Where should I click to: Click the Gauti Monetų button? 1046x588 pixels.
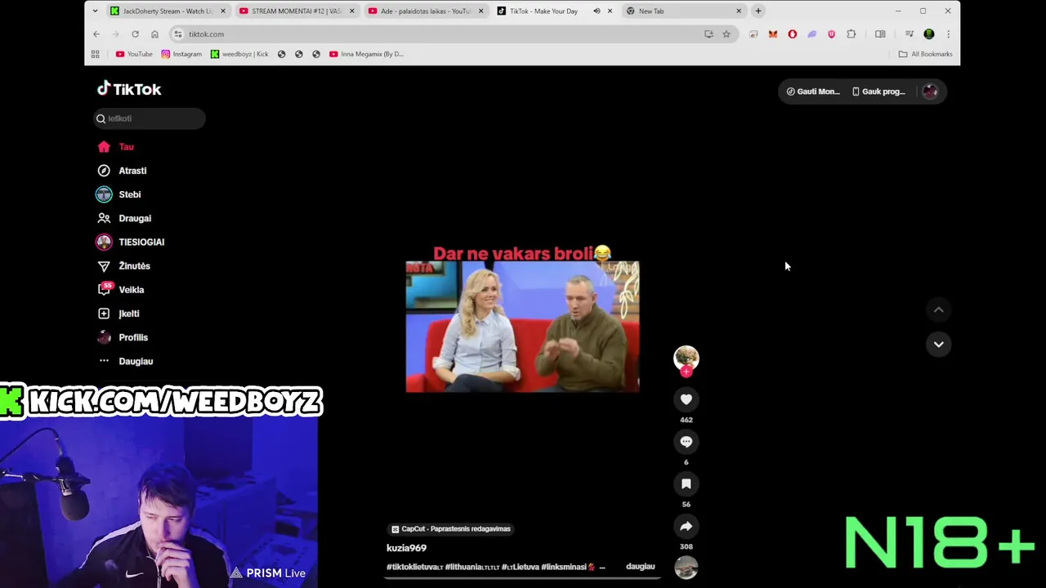click(812, 91)
